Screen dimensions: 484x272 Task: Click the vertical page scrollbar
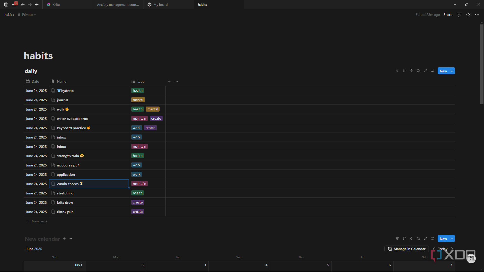point(482,64)
